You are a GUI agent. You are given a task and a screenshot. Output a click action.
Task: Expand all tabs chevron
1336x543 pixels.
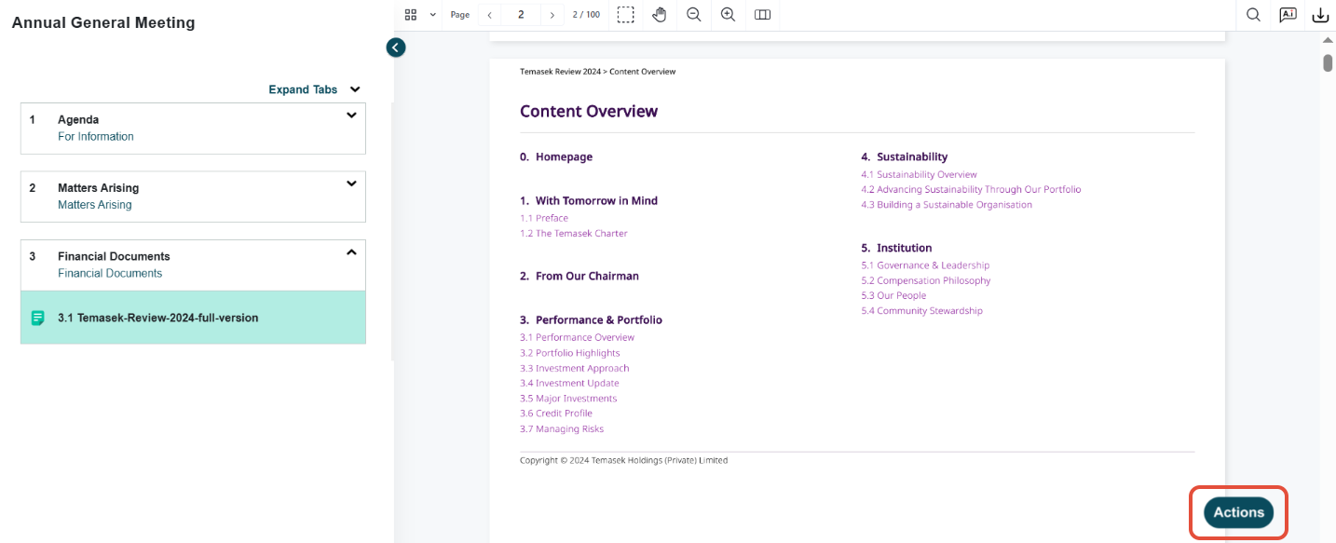coord(355,90)
